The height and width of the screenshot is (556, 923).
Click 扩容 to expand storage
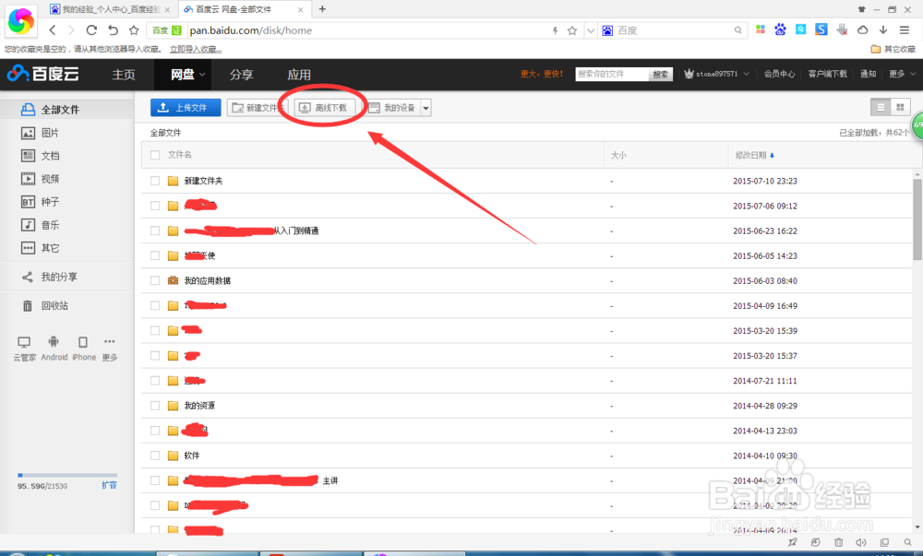pyautogui.click(x=109, y=485)
